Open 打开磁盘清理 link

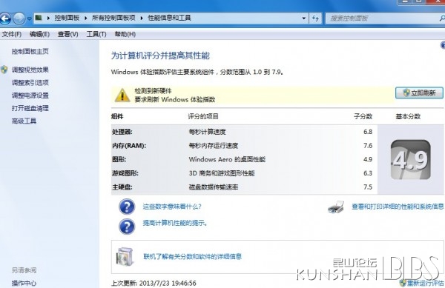[x=30, y=108]
